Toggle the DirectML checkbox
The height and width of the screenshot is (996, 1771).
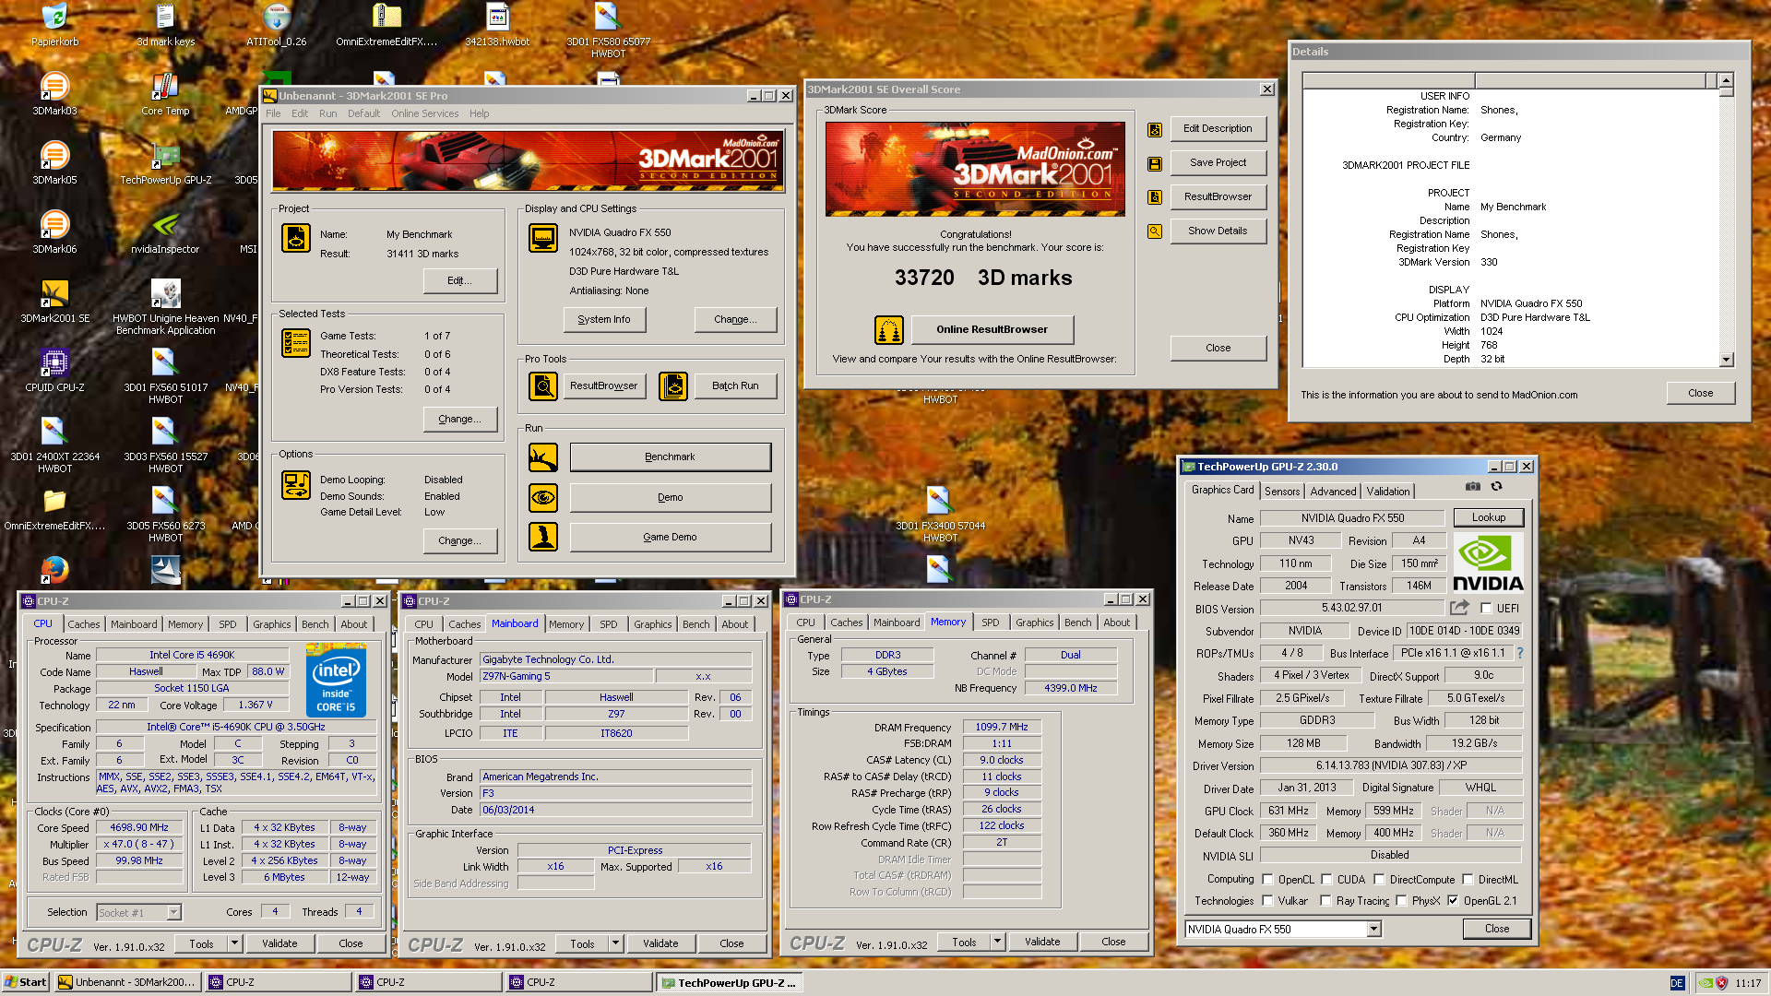point(1468,880)
